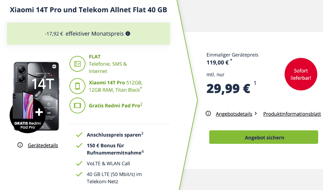This screenshot has height=190, width=323.
Task: Click checkmark beside Anschlusspreis sparen
Action: [x=79, y=135]
